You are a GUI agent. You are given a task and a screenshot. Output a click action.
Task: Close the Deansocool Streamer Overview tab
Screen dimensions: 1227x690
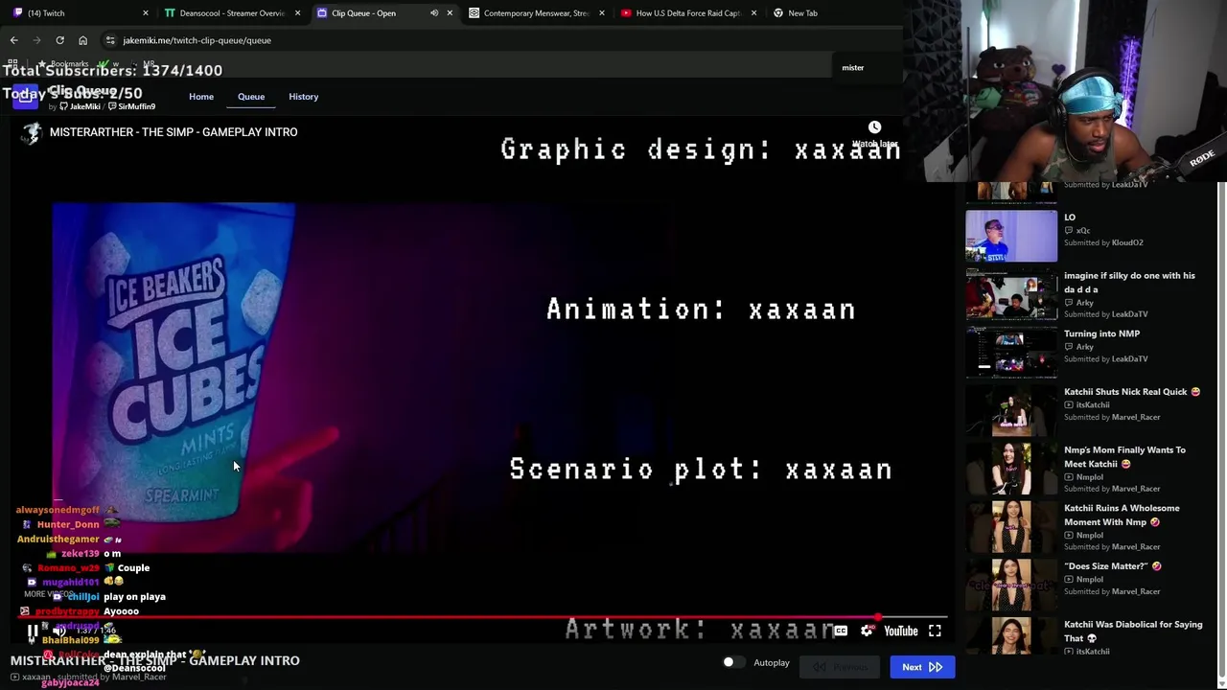(x=297, y=13)
